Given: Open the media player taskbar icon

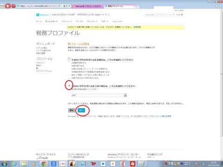Looking at the screenshot, I should coord(33,164).
